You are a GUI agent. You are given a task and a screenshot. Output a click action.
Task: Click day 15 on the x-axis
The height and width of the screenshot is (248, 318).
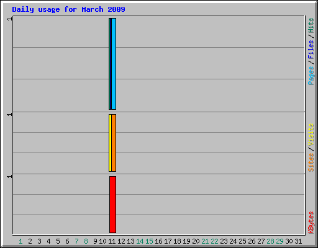coord(149,241)
